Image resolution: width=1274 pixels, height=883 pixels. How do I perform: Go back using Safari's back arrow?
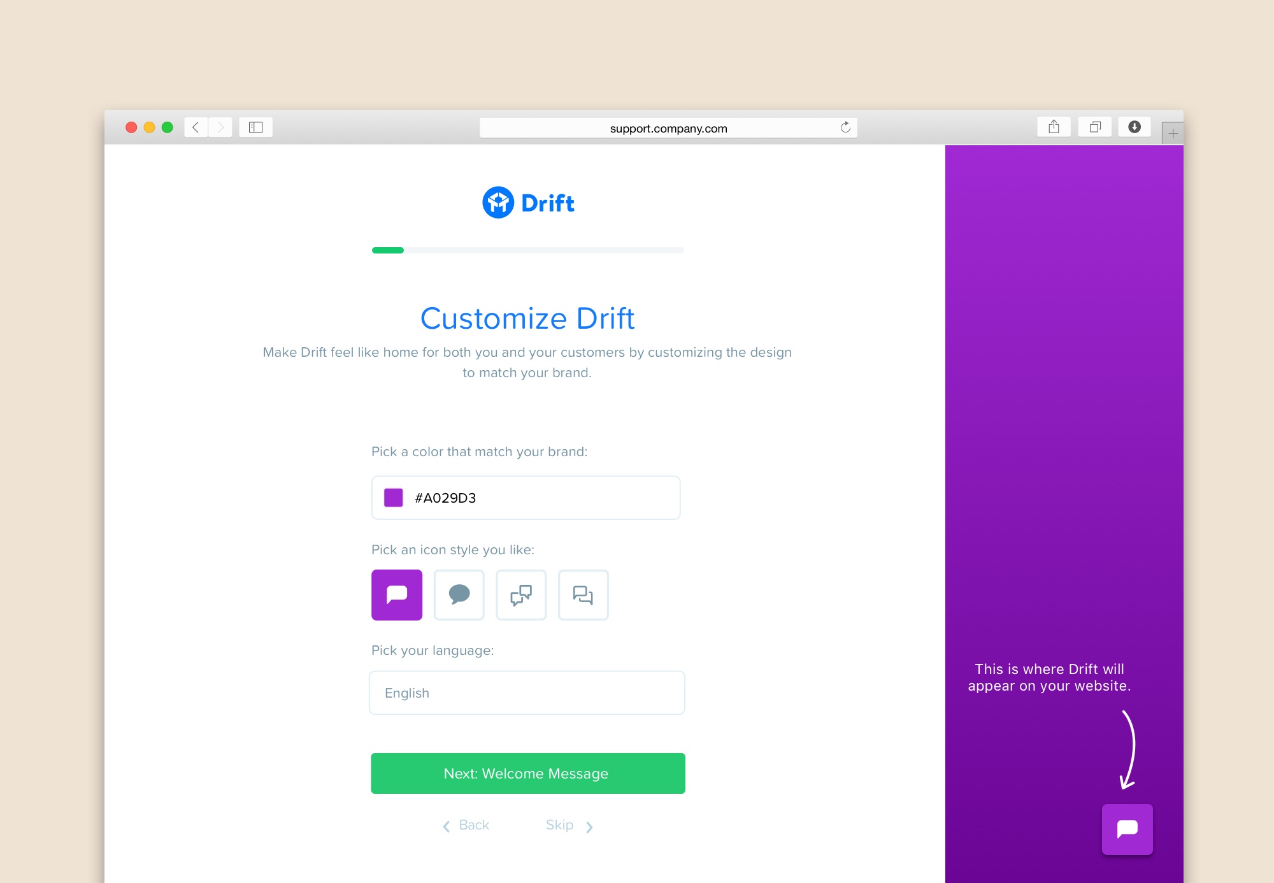click(x=196, y=127)
